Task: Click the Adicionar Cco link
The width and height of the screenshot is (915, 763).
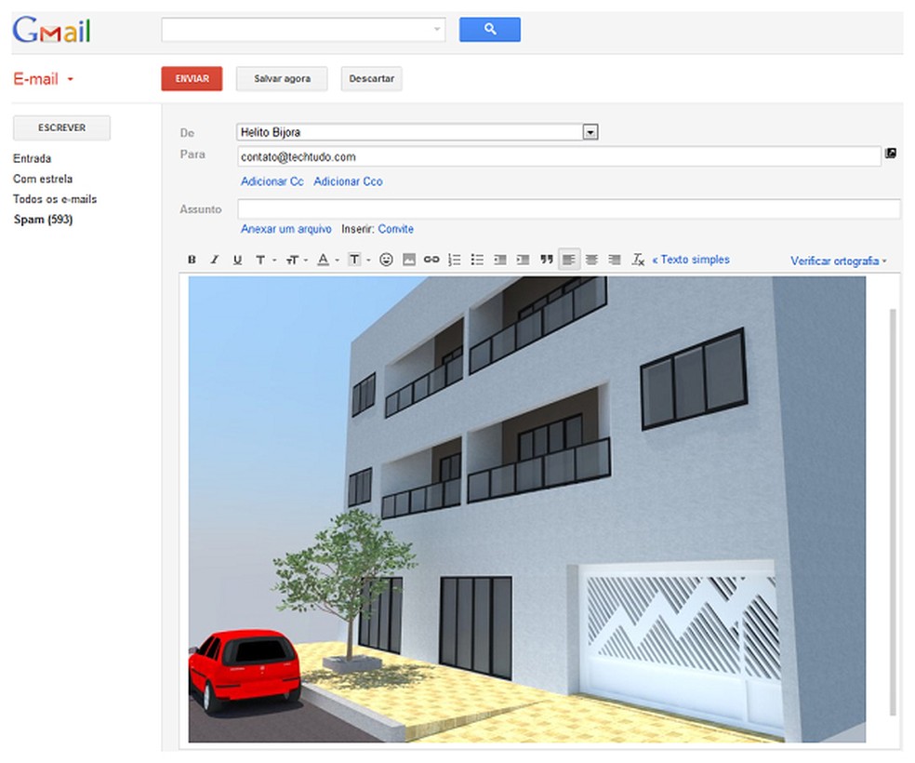Action: tap(348, 181)
